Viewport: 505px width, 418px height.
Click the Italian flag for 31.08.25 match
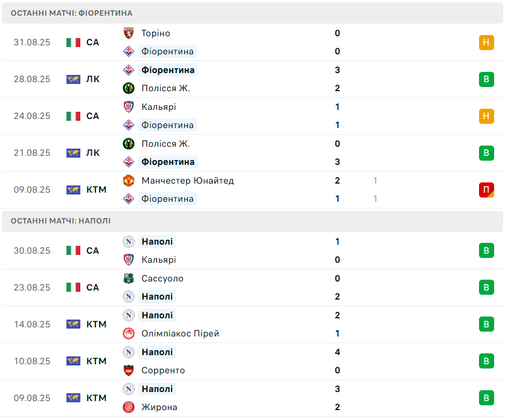pyautogui.click(x=74, y=42)
